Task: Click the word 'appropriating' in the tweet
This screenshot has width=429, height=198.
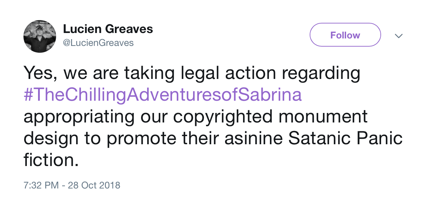Action: pos(79,117)
